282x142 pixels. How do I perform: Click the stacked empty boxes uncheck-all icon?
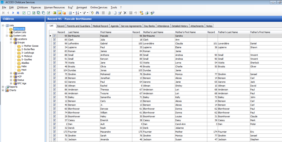pos(43,13)
